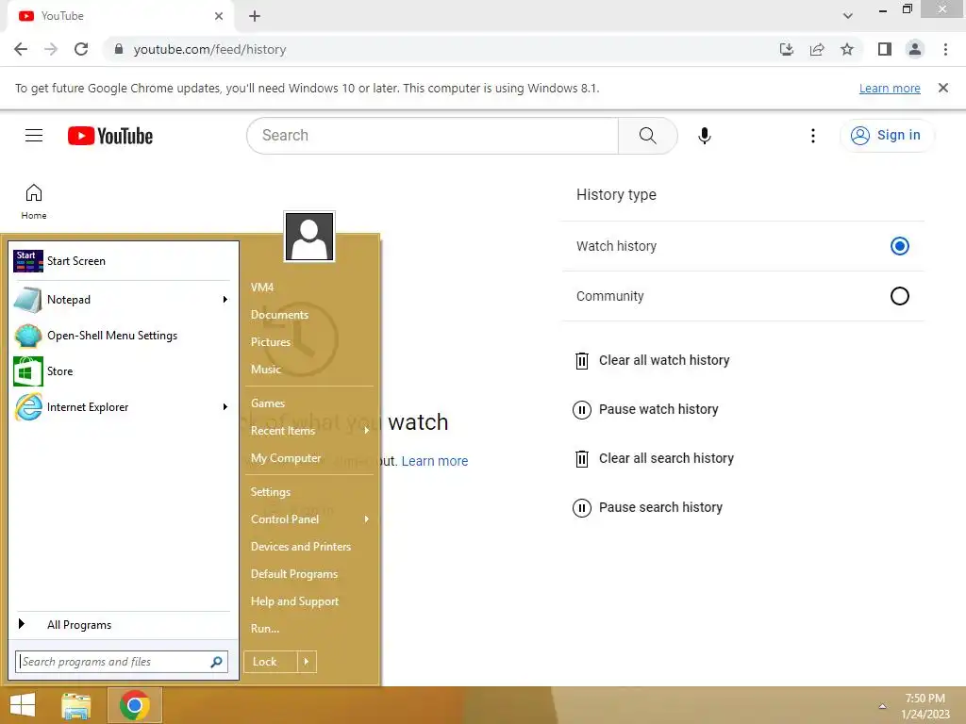Open the Chrome side panel
The image size is (966, 724).
click(885, 49)
